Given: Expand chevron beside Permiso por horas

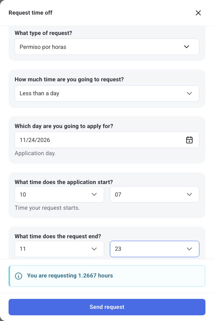Looking at the screenshot, I should click(x=186, y=47).
